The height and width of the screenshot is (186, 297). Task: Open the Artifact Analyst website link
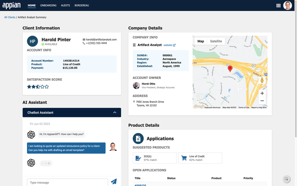point(169,45)
